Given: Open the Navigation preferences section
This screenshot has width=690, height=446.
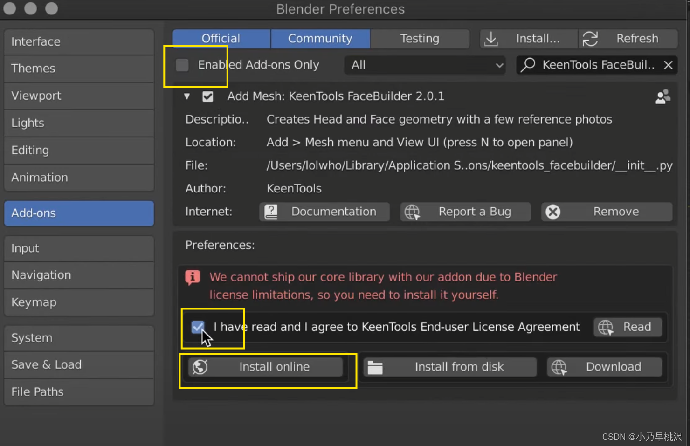Looking at the screenshot, I should (x=79, y=275).
